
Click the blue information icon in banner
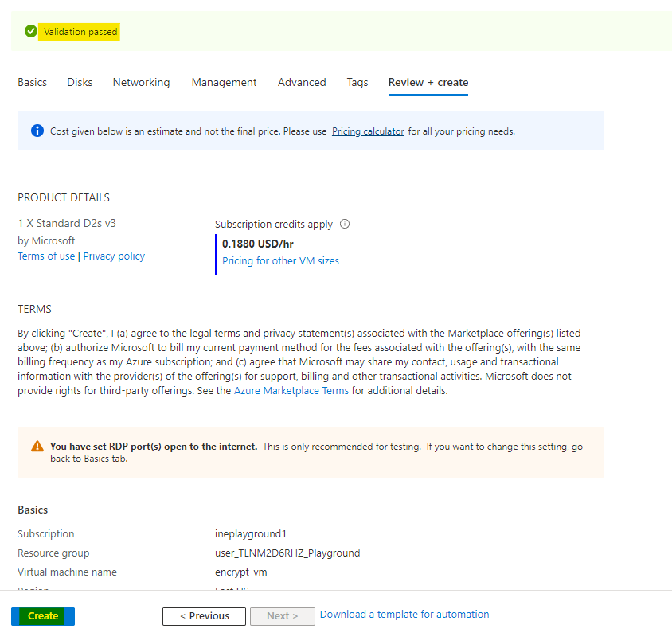tap(37, 131)
